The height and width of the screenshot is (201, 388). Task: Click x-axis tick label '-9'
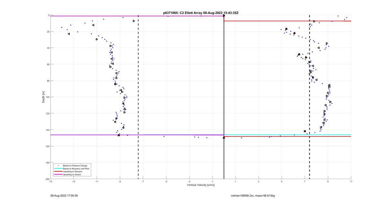(x=120, y=181)
